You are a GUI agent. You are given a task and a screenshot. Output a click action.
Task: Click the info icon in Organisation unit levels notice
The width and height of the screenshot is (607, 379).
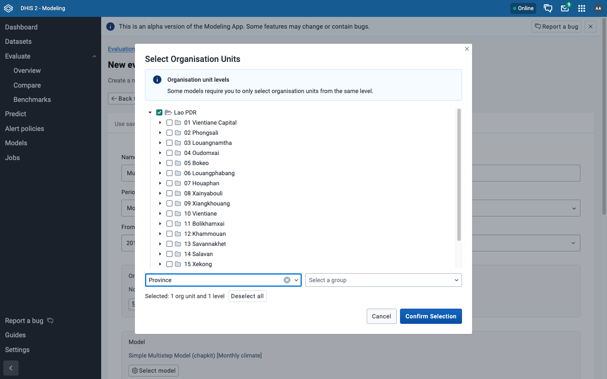tap(157, 80)
